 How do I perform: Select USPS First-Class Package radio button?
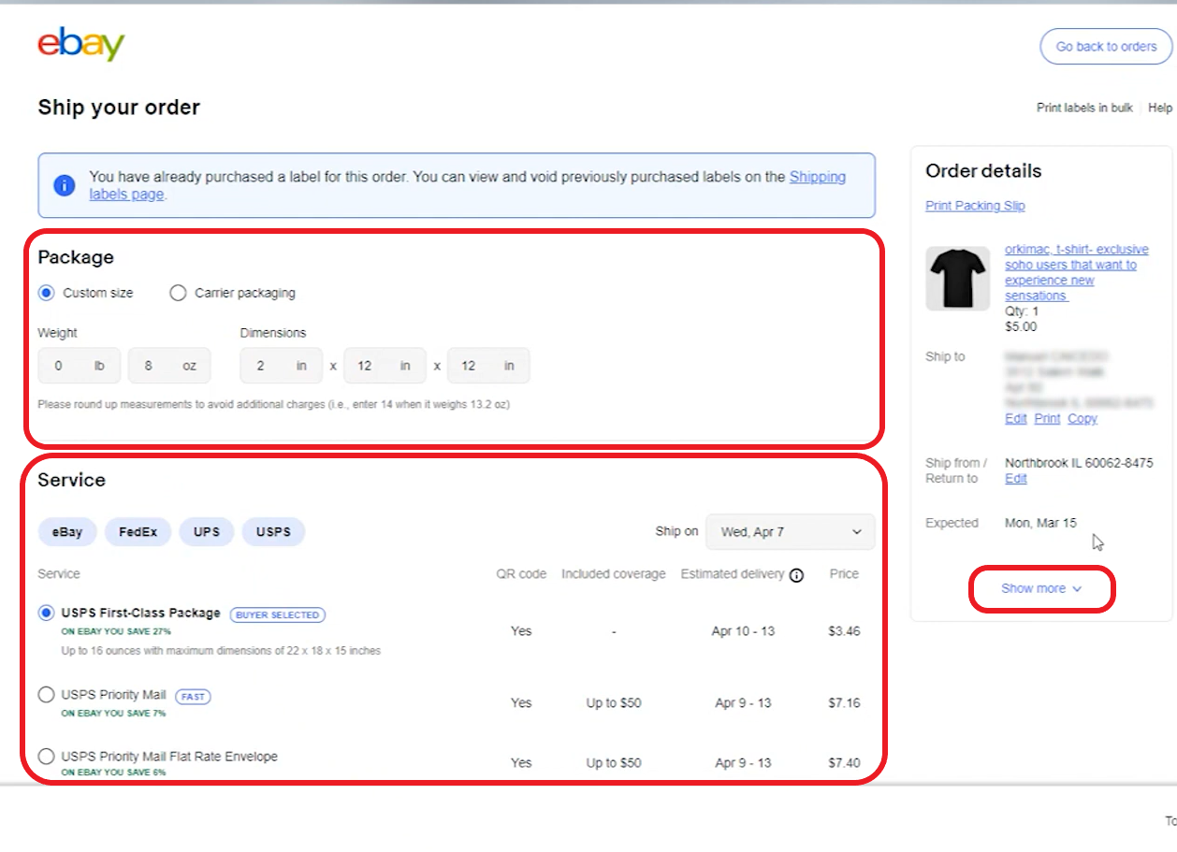(x=47, y=613)
